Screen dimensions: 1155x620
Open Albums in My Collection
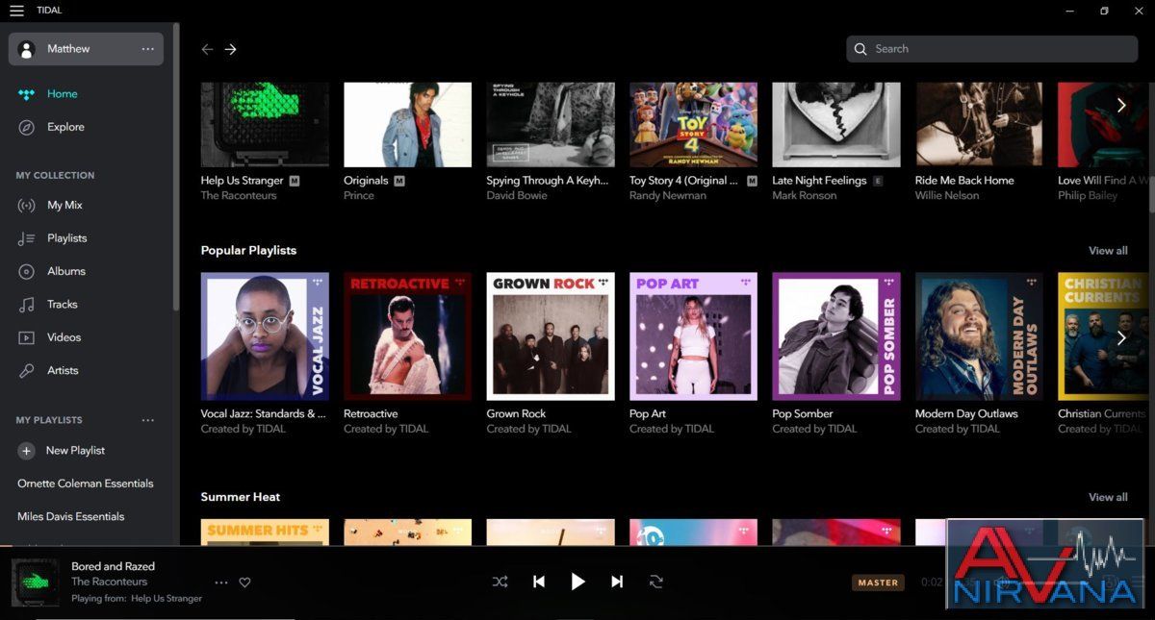point(66,271)
